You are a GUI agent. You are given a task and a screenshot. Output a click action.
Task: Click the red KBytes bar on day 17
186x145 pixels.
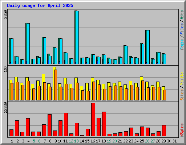[98, 127]
